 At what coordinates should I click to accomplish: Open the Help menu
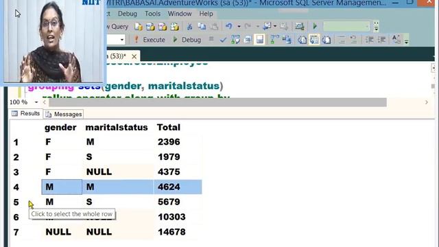(x=206, y=14)
